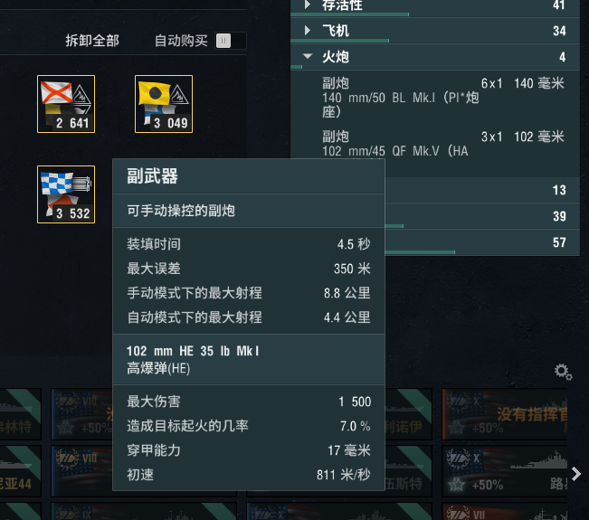Viewport: 589px width, 520px height.
Task: Select the 140 mm/50 BL Mk.I 副炮 entry
Action: [443, 98]
